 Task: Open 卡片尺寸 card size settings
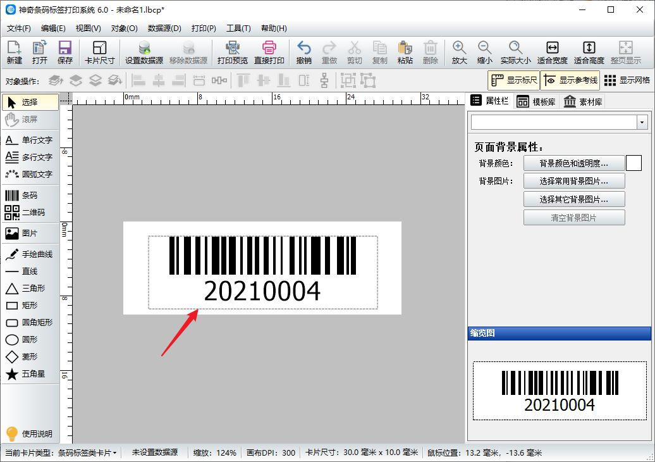click(99, 53)
